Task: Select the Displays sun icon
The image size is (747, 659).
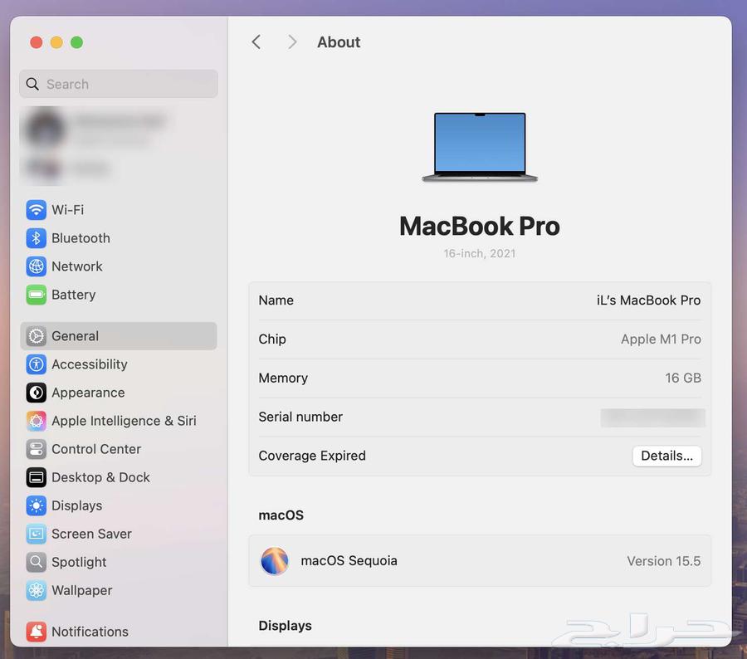Action: pyautogui.click(x=36, y=505)
